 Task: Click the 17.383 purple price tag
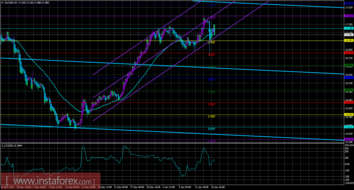(x=349, y=16)
